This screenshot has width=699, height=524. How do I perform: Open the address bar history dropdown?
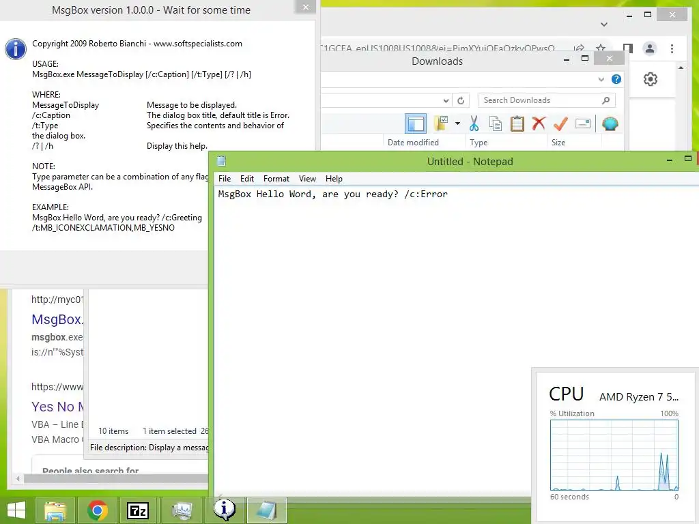[446, 101]
